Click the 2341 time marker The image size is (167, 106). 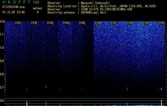coord(18,23)
